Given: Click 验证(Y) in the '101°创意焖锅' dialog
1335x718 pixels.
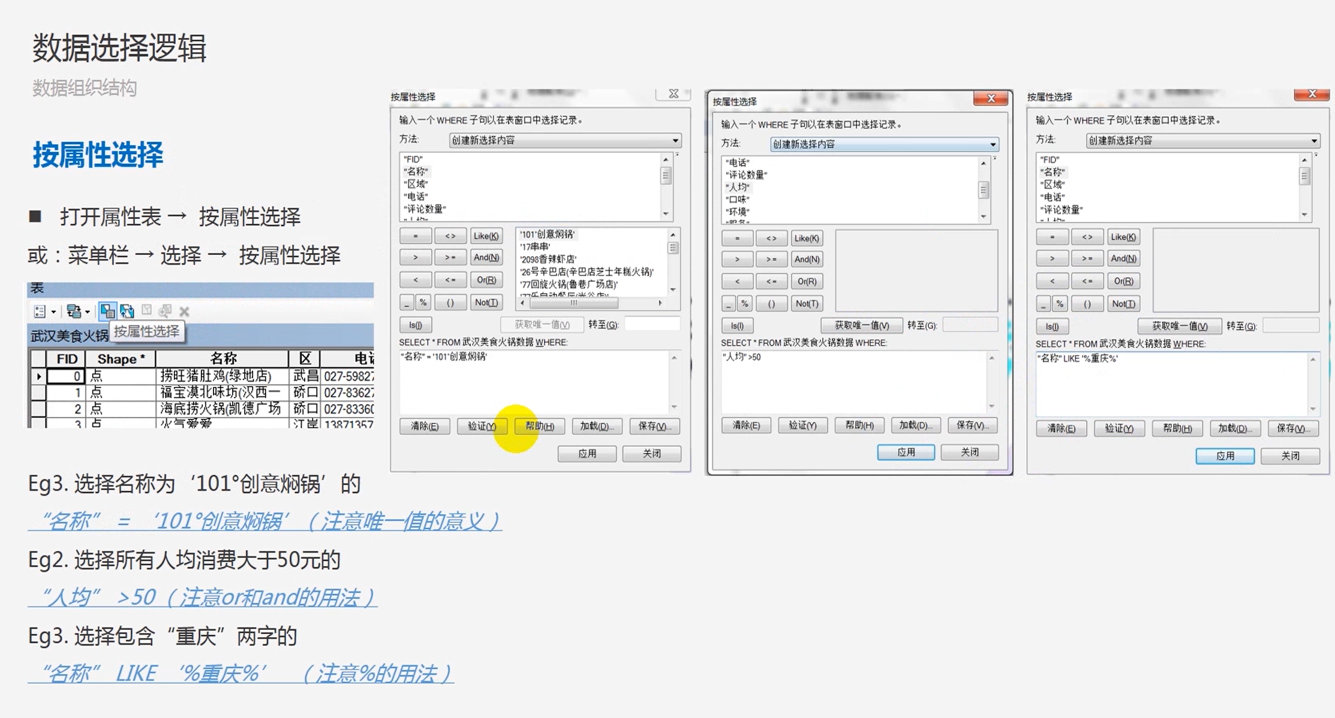Looking at the screenshot, I should tap(482, 426).
